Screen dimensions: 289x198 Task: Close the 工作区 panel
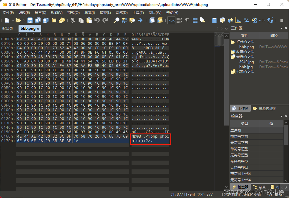coord(286,28)
